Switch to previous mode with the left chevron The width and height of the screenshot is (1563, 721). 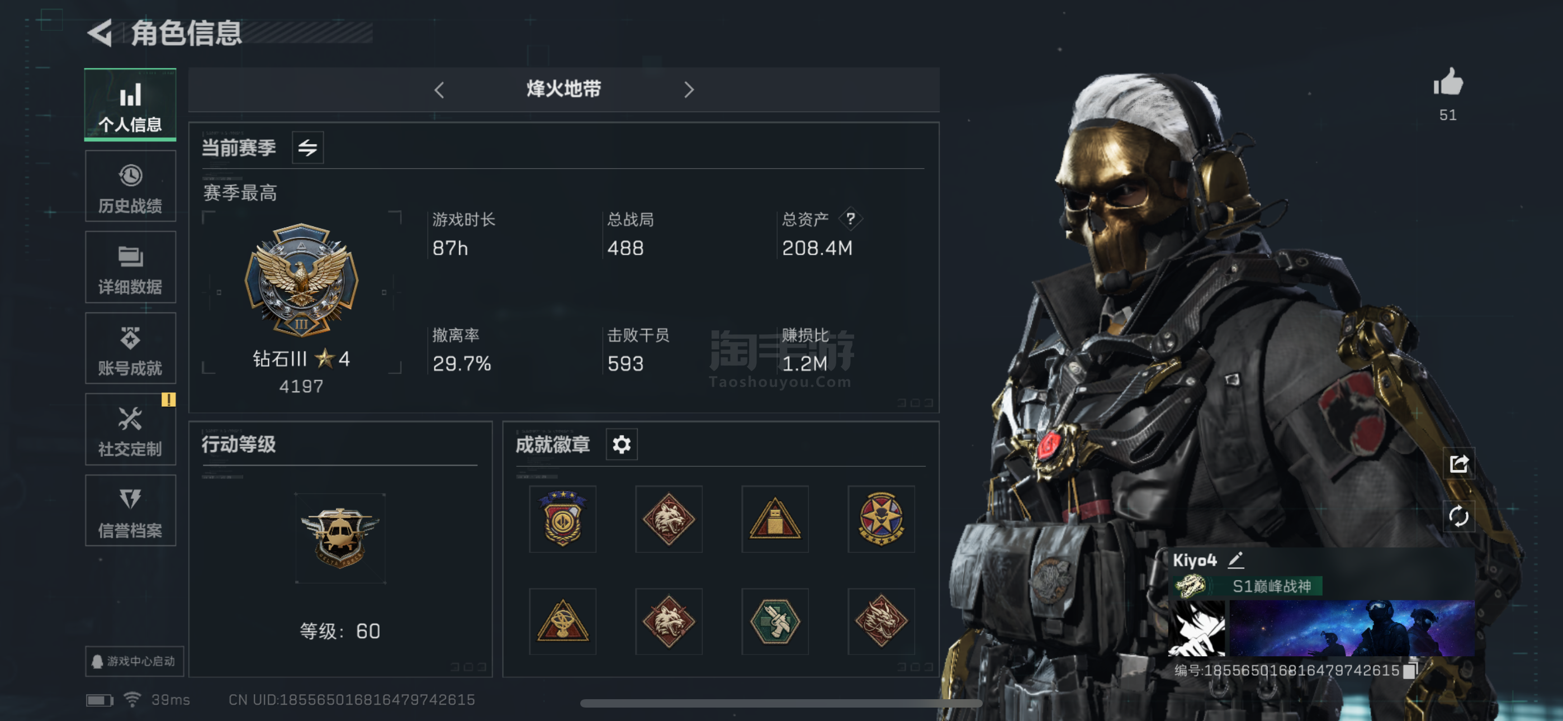439,90
